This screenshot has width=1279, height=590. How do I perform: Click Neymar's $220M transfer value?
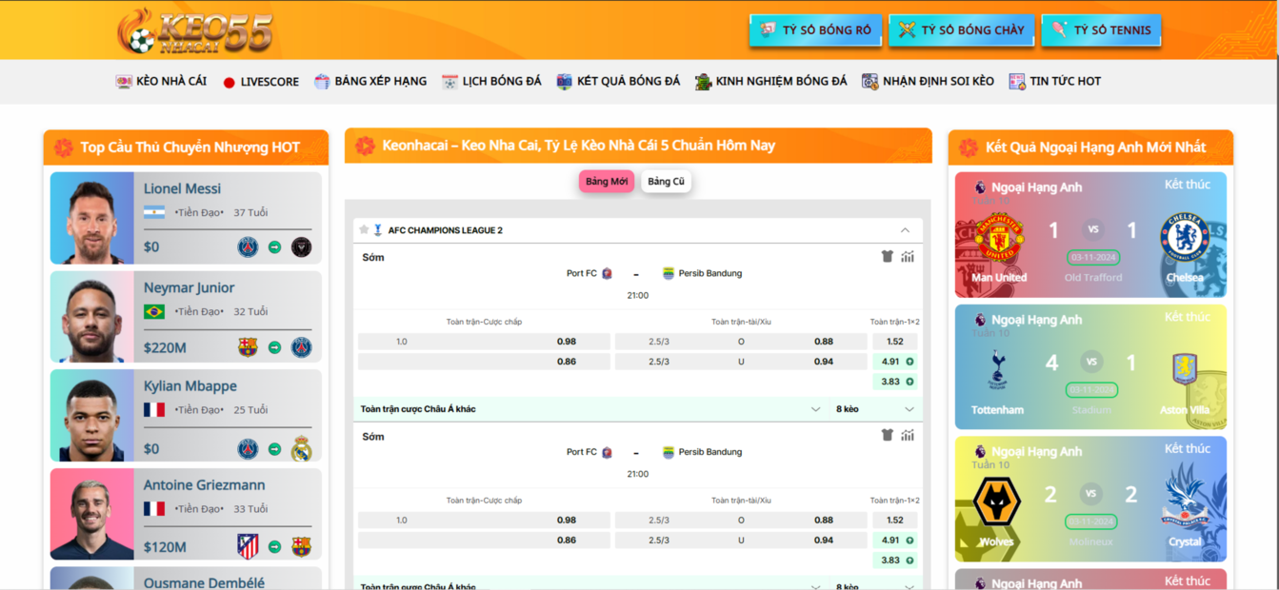pos(165,348)
